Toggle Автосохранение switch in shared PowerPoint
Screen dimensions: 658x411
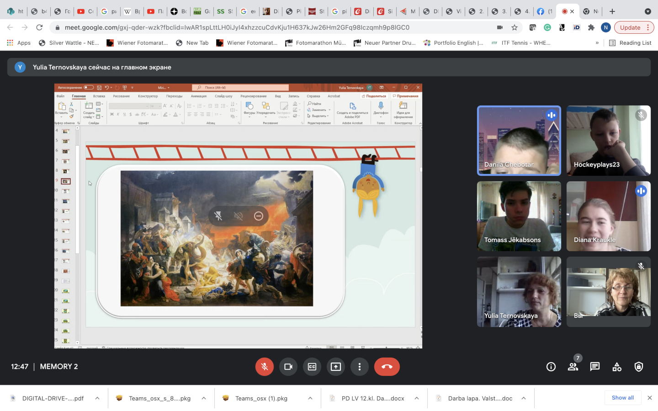pos(89,87)
